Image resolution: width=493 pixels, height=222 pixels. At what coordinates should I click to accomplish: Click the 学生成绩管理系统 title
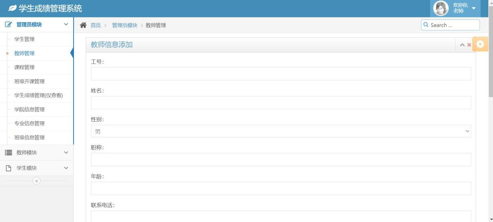[x=50, y=8]
